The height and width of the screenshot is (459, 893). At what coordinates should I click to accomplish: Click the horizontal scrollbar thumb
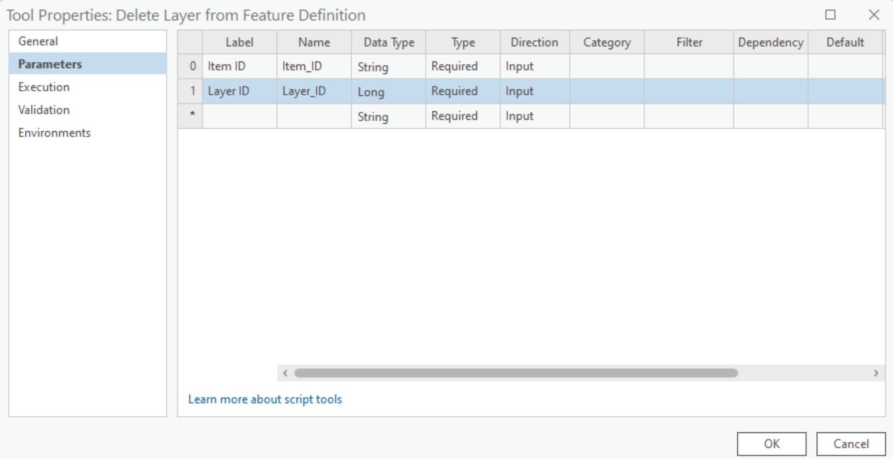515,373
